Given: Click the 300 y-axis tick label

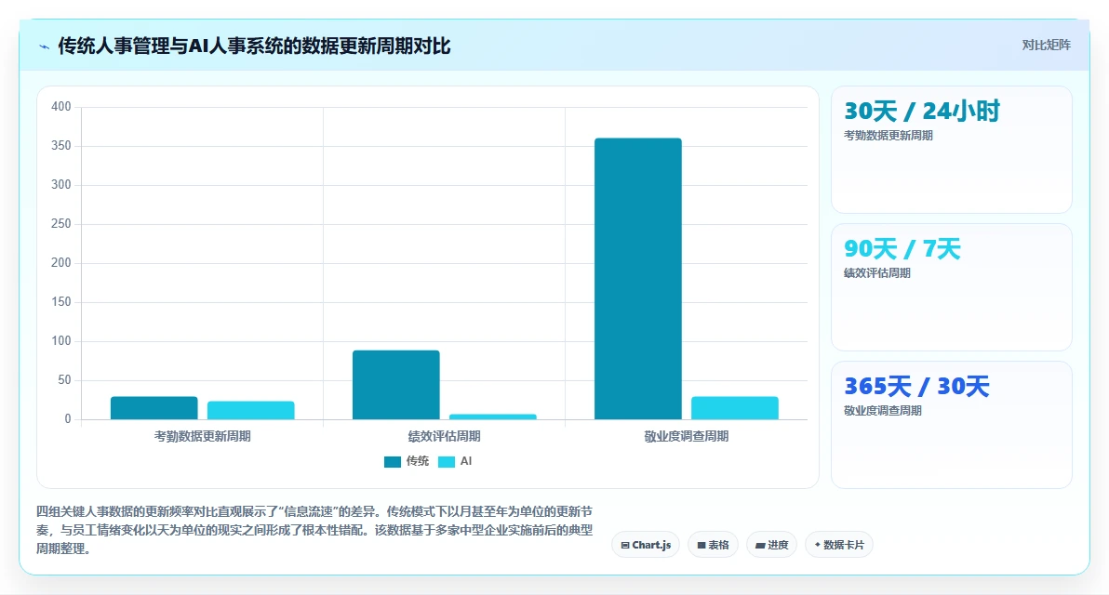Looking at the screenshot, I should pos(61,184).
